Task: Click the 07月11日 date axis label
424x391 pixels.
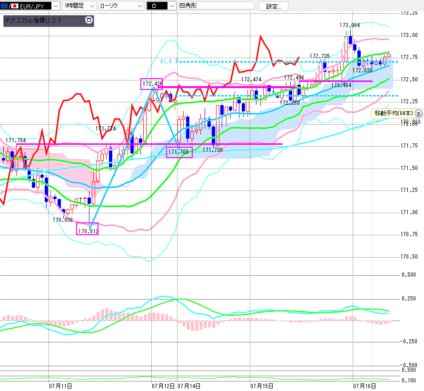Action: 60,386
